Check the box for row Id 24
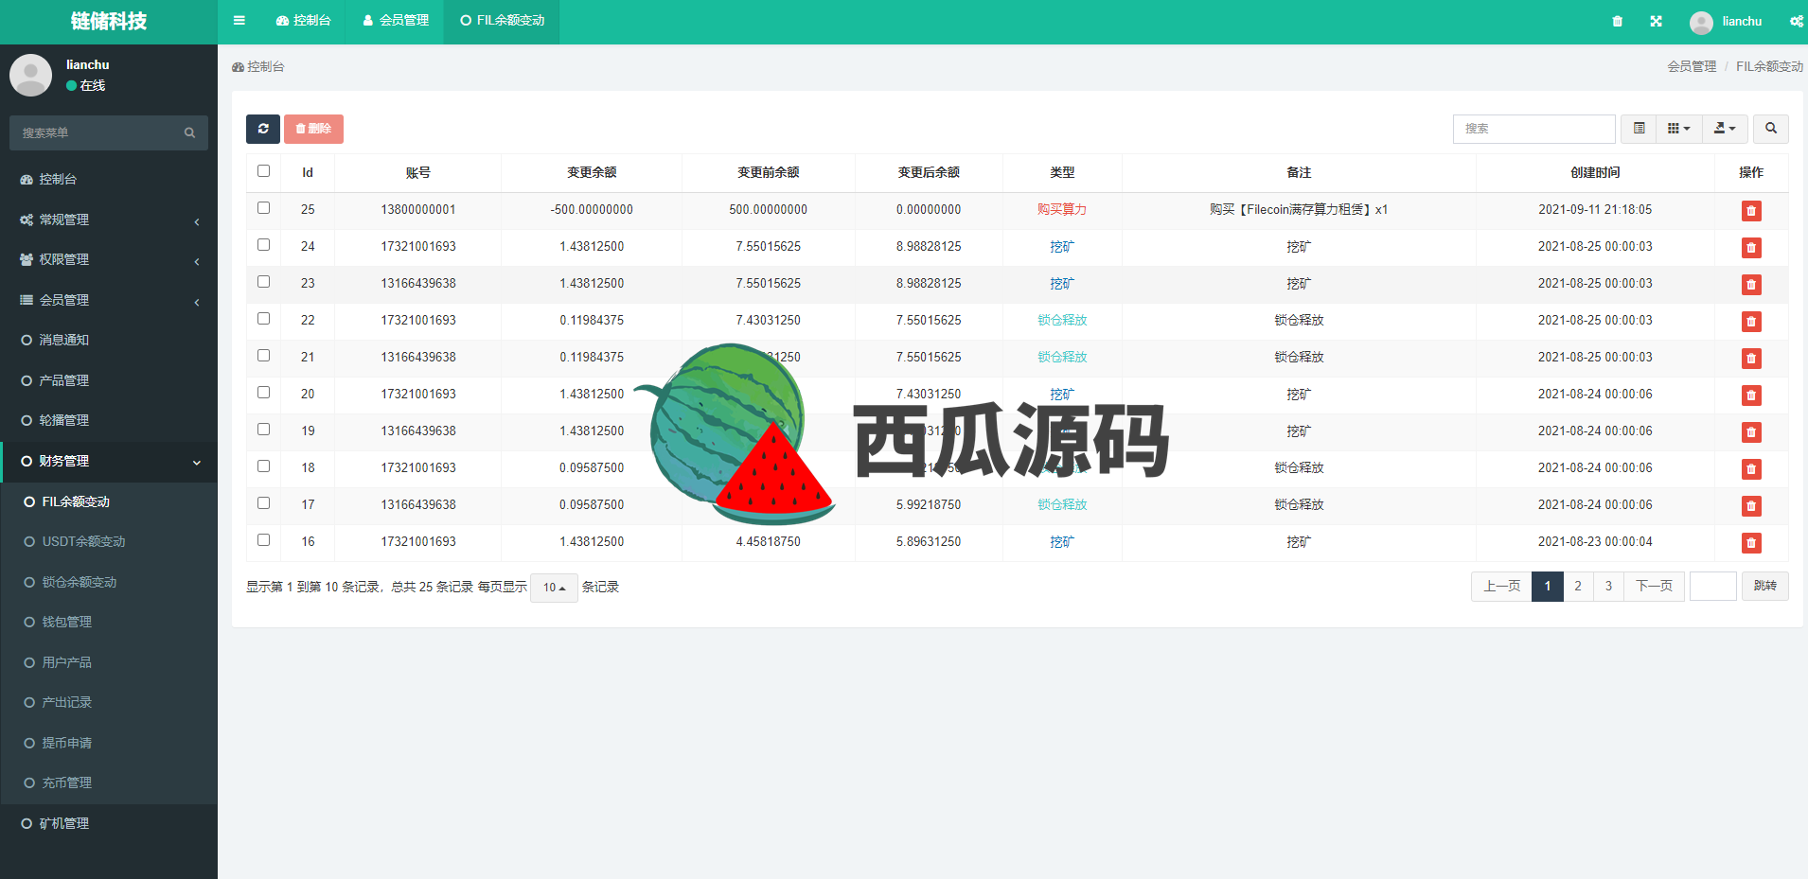The height and width of the screenshot is (879, 1808). click(263, 245)
